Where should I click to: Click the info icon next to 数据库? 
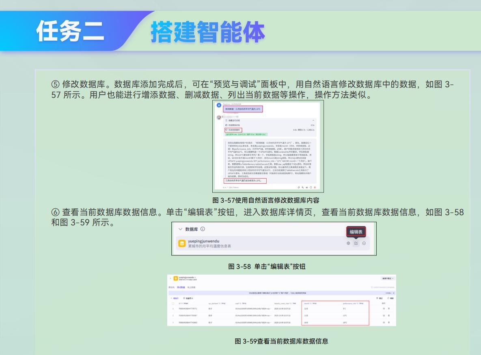pos(203,229)
